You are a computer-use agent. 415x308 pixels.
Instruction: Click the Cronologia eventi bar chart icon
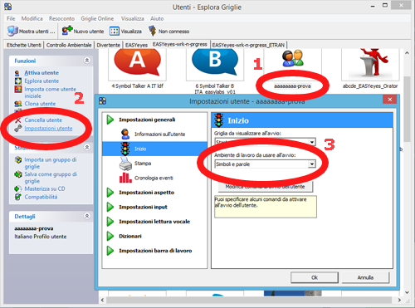pyautogui.click(x=125, y=178)
